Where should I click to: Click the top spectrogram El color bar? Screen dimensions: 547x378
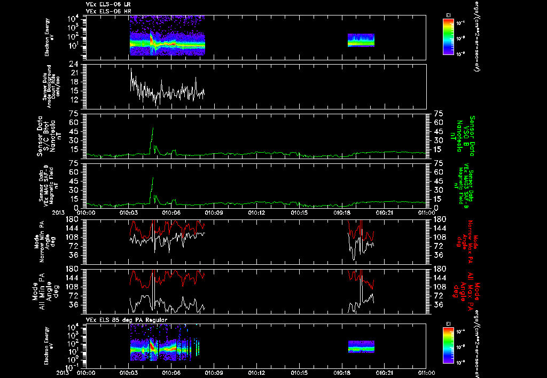point(448,37)
